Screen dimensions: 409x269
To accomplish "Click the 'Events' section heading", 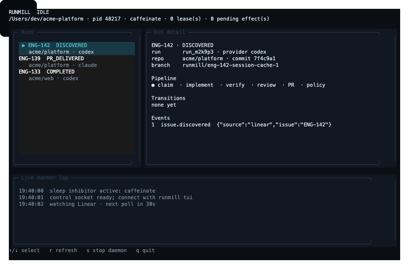I will click(161, 118).
